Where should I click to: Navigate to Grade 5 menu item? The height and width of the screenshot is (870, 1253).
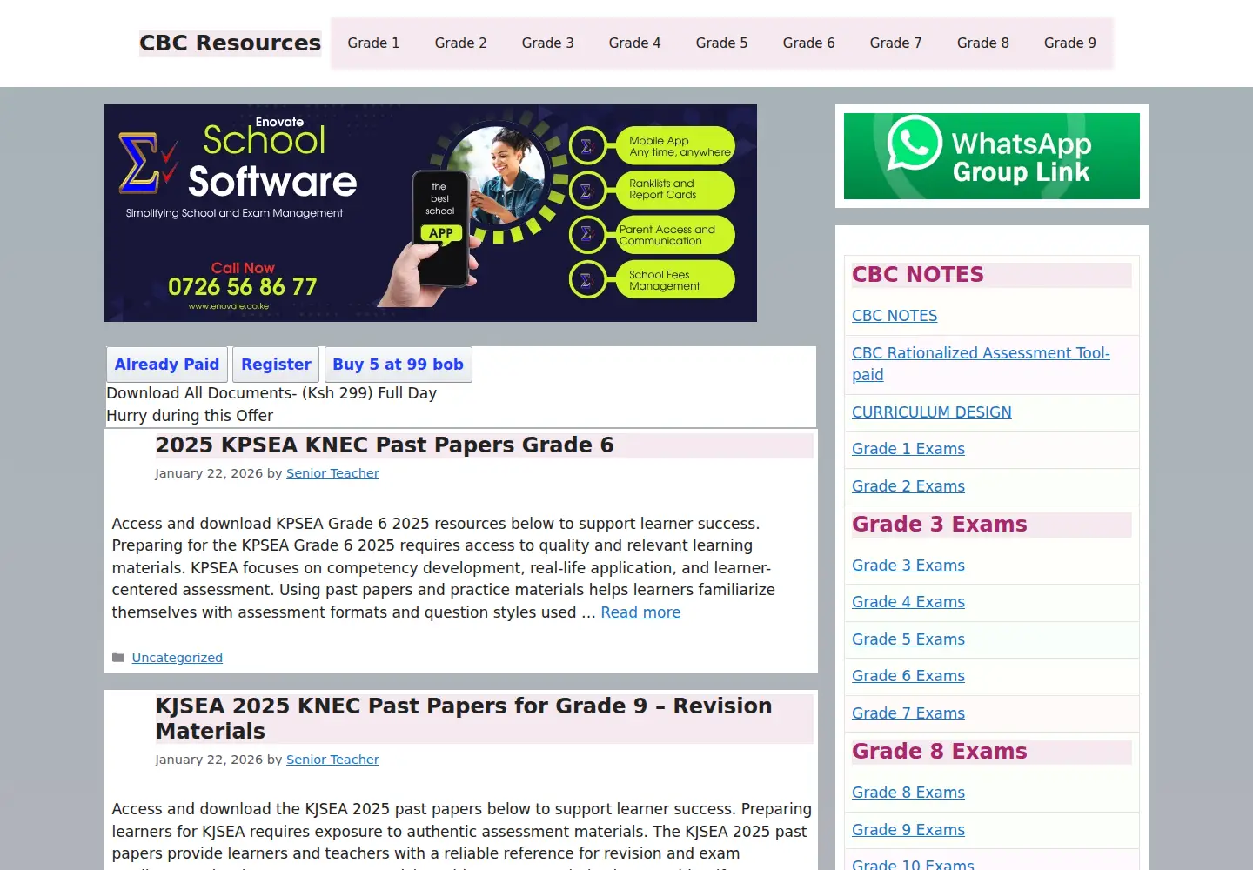tap(721, 43)
